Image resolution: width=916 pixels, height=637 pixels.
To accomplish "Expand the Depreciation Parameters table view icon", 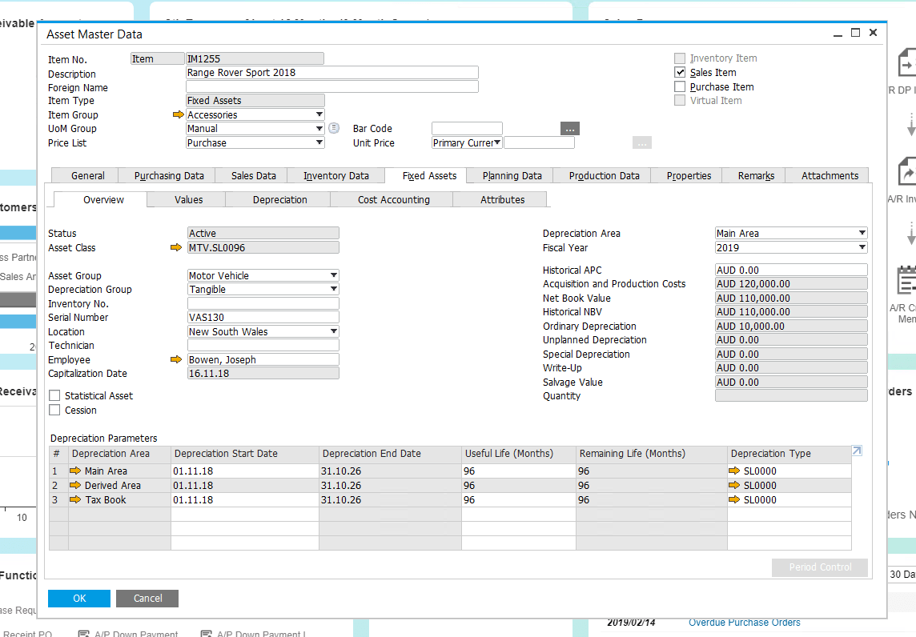I will coord(857,451).
